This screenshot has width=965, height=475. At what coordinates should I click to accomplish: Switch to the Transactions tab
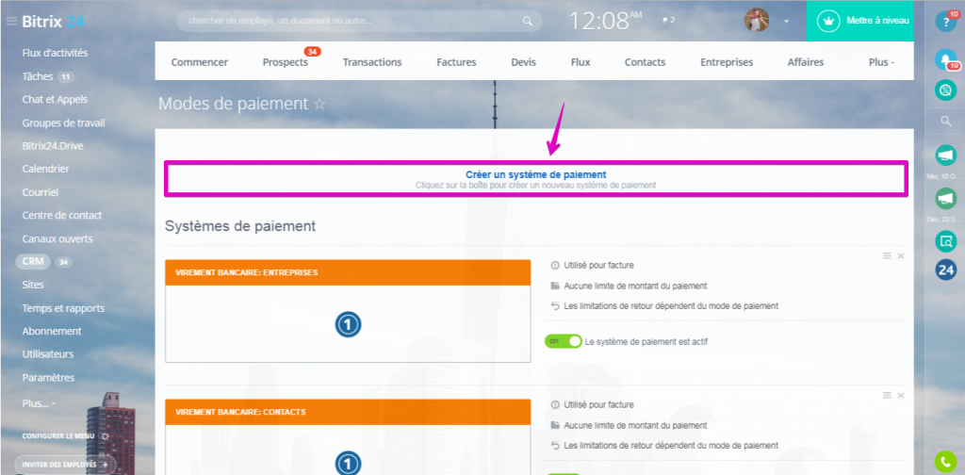pos(372,61)
